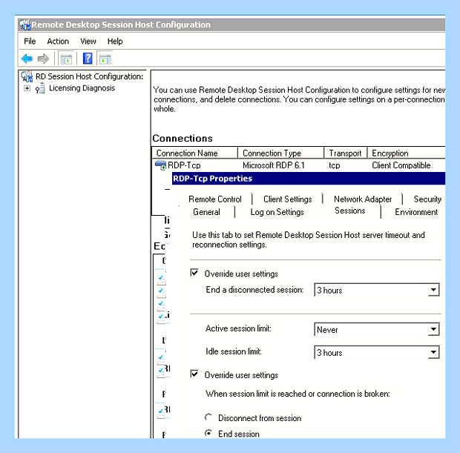Viewport: 460px width, 453px height.
Task: Toggle the Show/Hide Console Tree toolbar icon
Action: tap(66, 59)
